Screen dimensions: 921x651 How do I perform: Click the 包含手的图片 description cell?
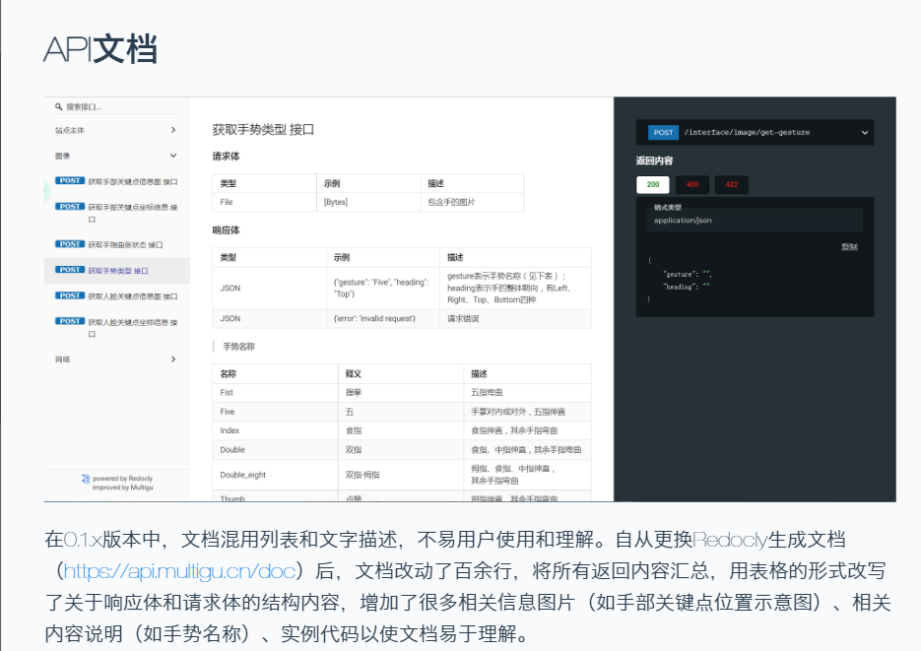(x=472, y=202)
